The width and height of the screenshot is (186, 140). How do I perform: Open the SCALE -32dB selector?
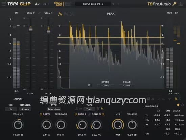127,86
